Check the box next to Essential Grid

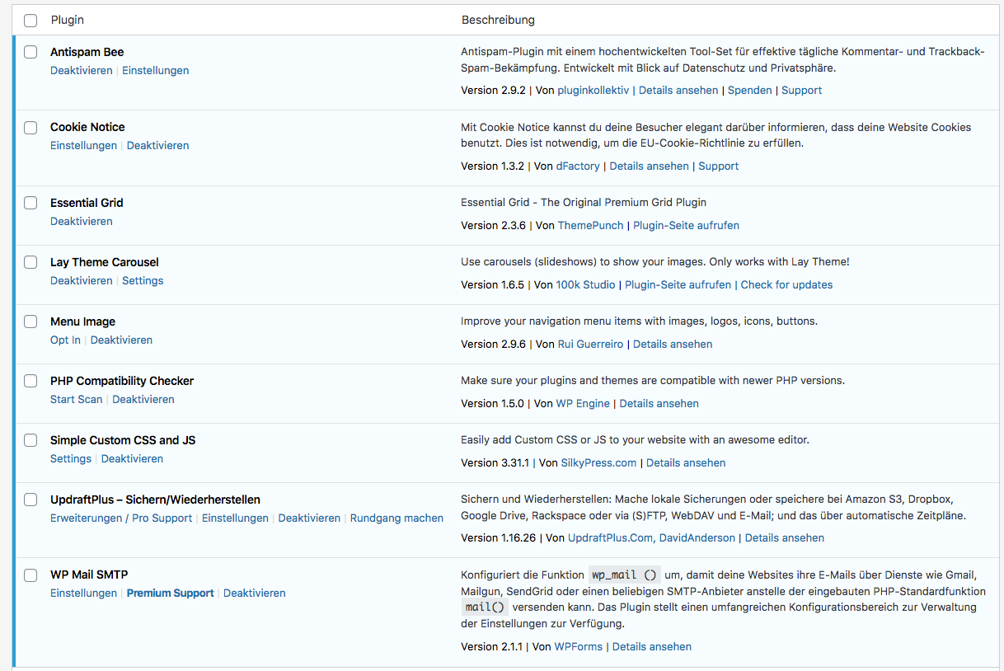[x=30, y=203]
